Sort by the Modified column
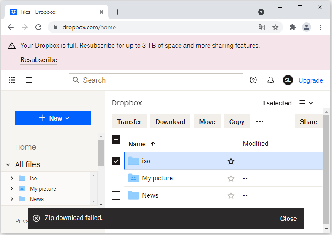The width and height of the screenshot is (332, 235). tap(255, 144)
